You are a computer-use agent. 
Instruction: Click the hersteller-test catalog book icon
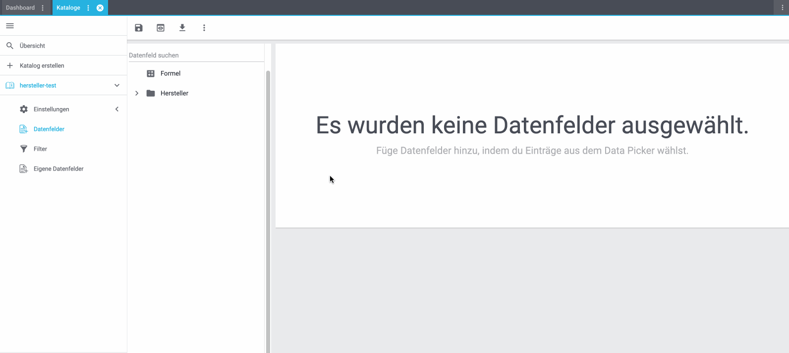point(10,85)
